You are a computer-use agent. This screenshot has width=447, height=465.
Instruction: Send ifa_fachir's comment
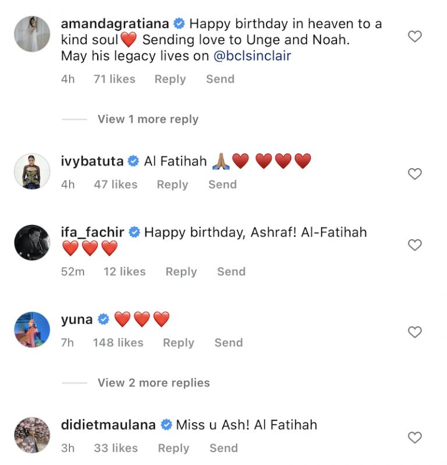(232, 272)
